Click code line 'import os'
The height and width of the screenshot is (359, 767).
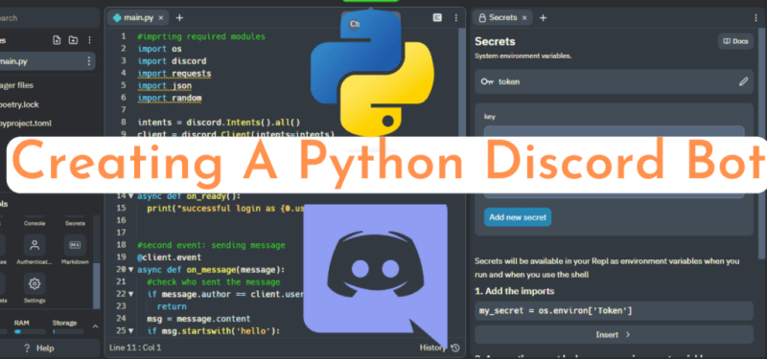click(159, 49)
